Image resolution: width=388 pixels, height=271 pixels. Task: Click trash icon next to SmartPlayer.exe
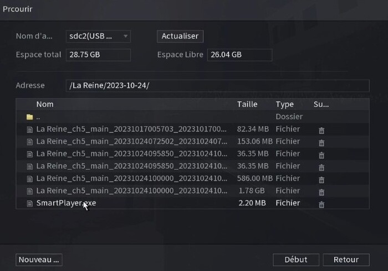tap(321, 204)
